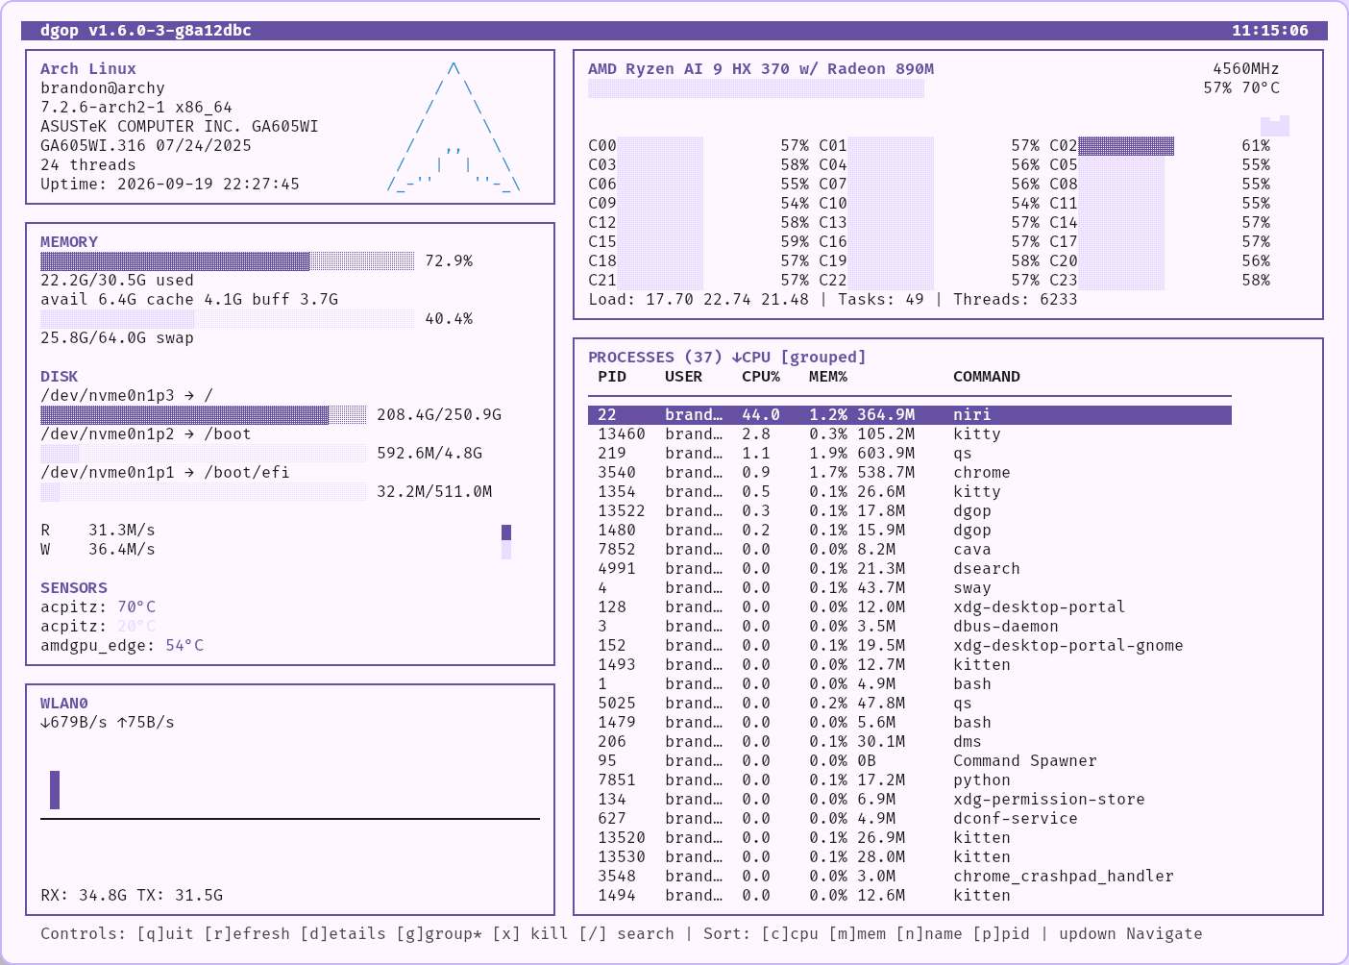
Task: Click the [q]uit control hint
Action: click(165, 934)
